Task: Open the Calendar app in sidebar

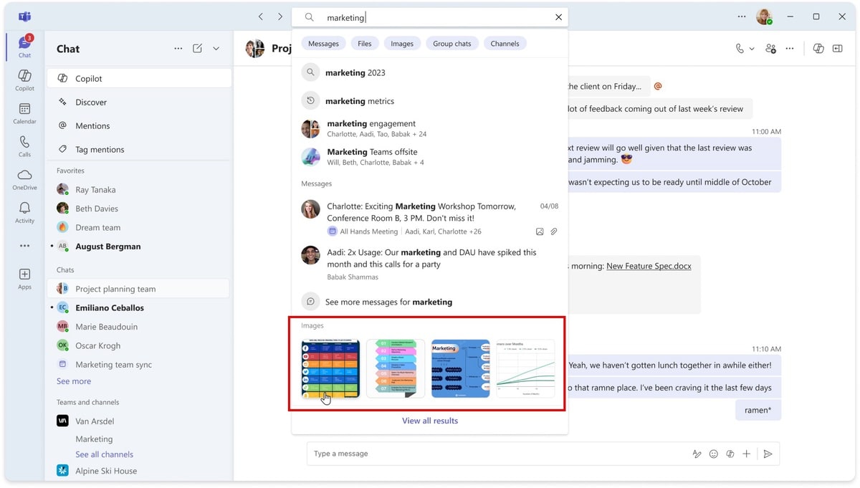Action: point(24,113)
